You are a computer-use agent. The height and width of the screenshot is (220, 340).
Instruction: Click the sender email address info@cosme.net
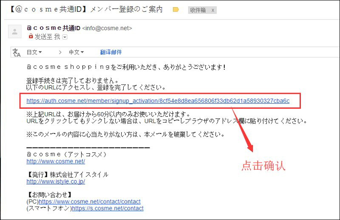(107, 28)
